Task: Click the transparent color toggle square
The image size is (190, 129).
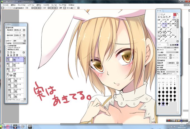Action: tap(174, 17)
